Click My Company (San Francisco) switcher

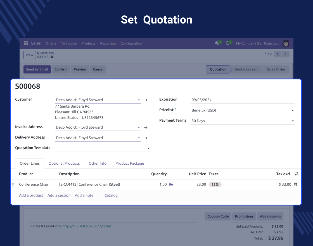coord(258,43)
